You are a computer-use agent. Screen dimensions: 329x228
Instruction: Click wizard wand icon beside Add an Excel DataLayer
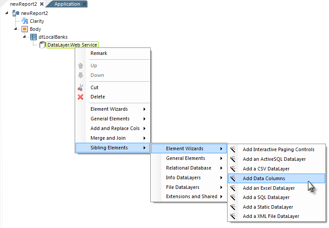click(233, 188)
